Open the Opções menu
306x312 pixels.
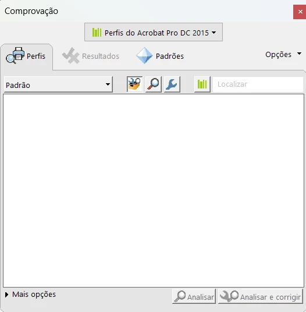(283, 55)
